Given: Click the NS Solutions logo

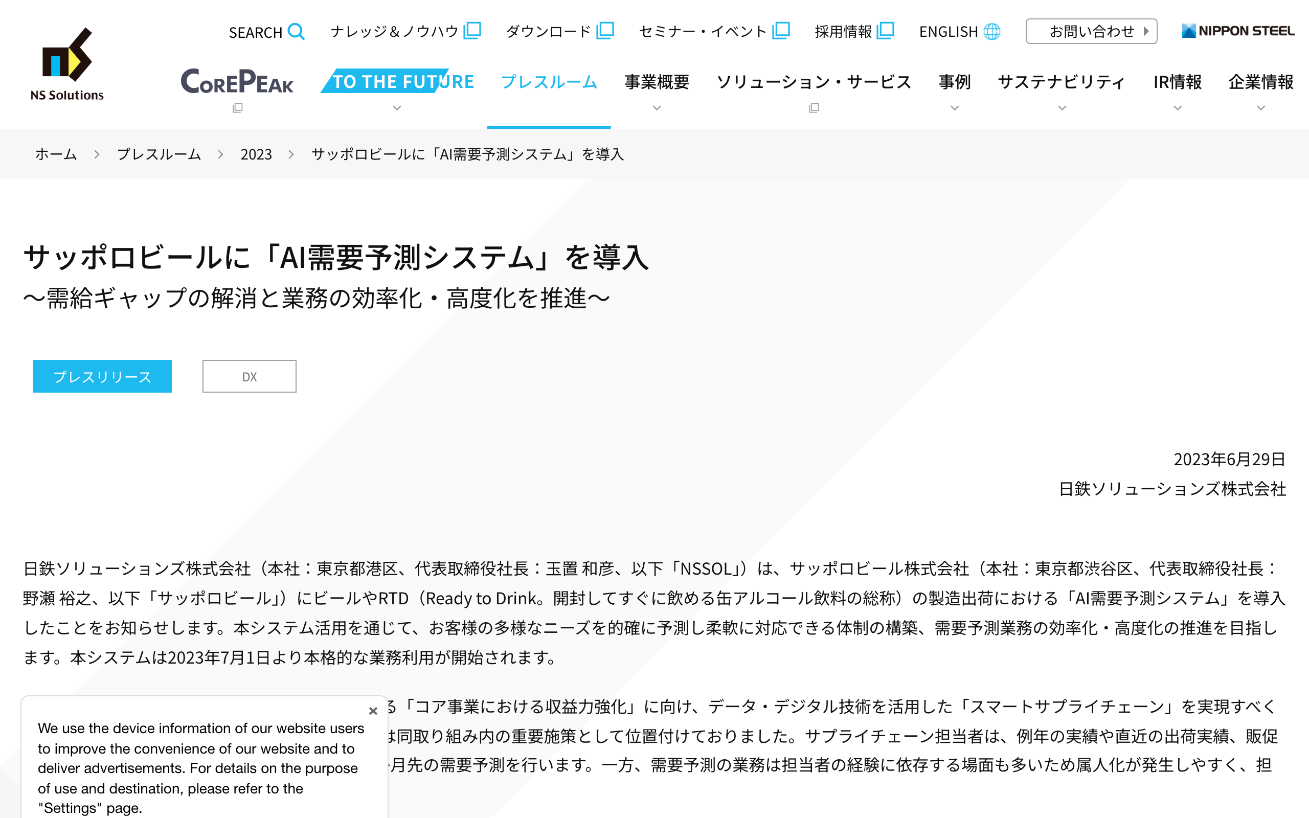Looking at the screenshot, I should [x=67, y=64].
